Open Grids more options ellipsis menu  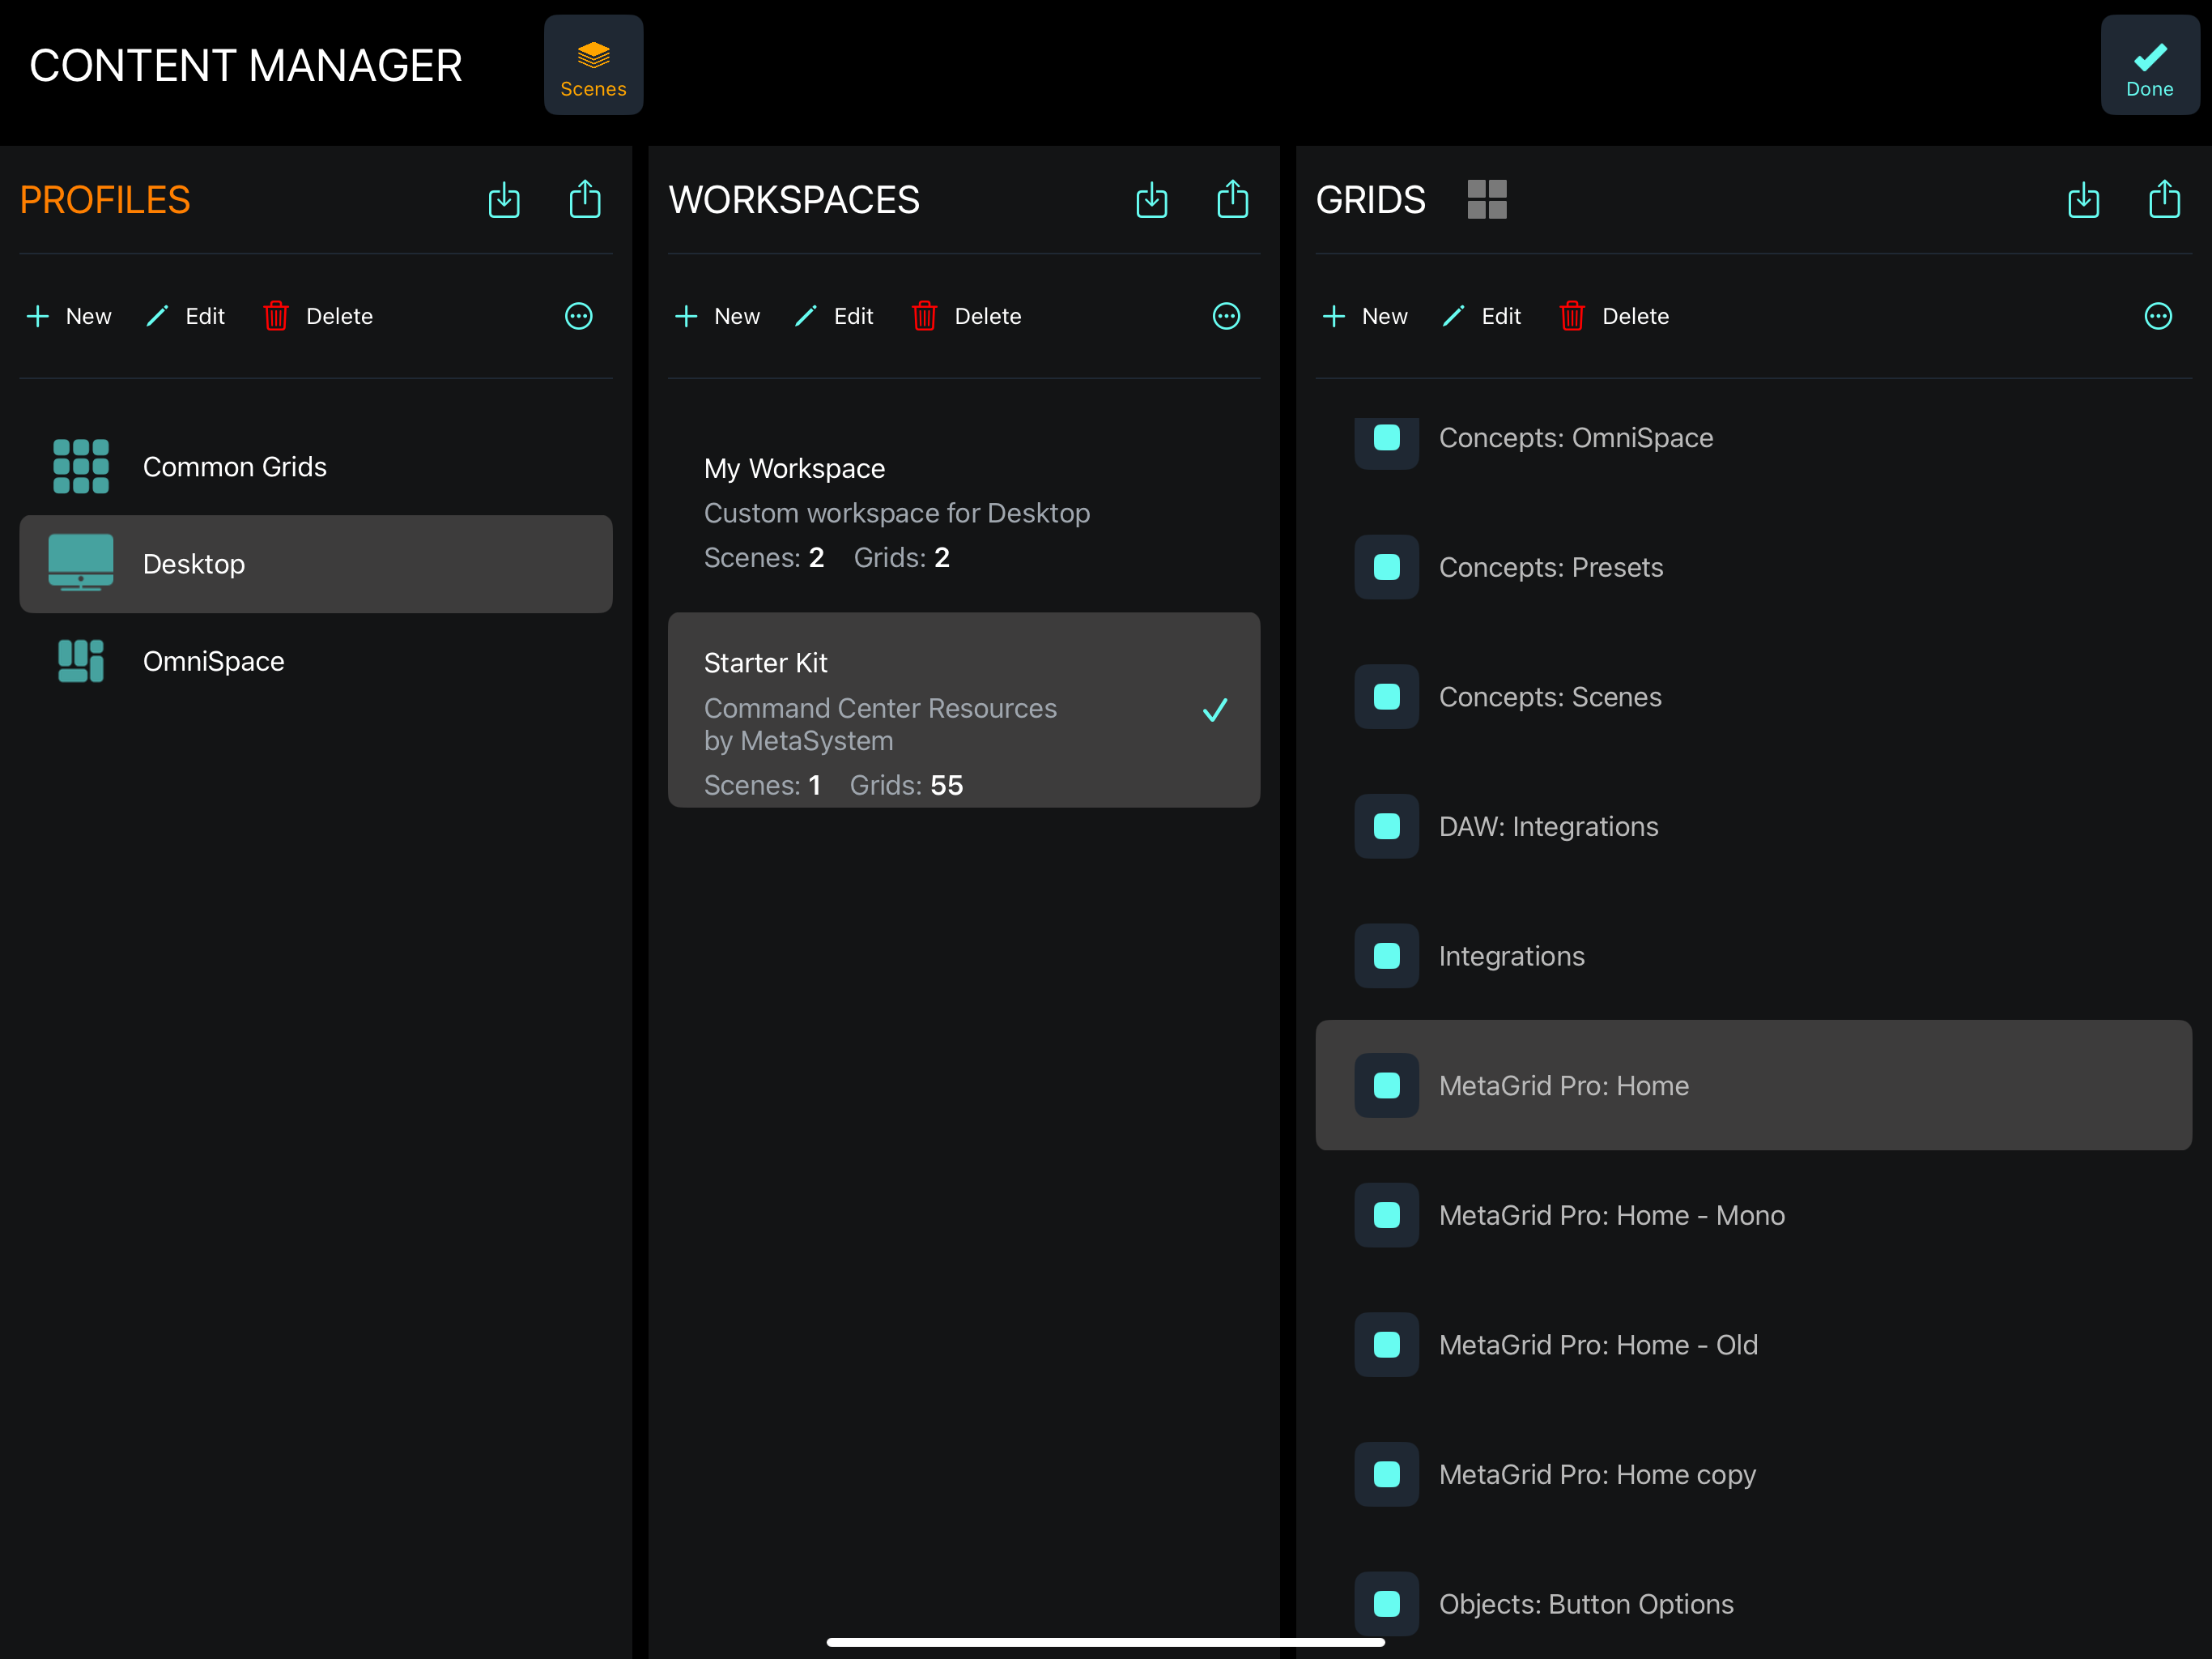pyautogui.click(x=2158, y=316)
